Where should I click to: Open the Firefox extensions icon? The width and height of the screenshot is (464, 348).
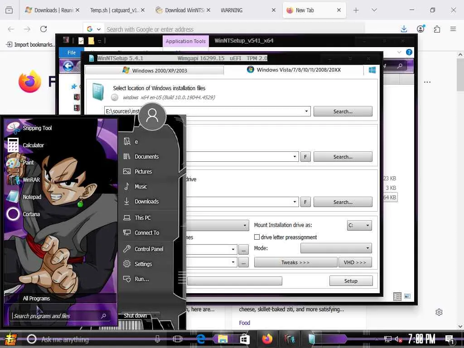coord(437,29)
